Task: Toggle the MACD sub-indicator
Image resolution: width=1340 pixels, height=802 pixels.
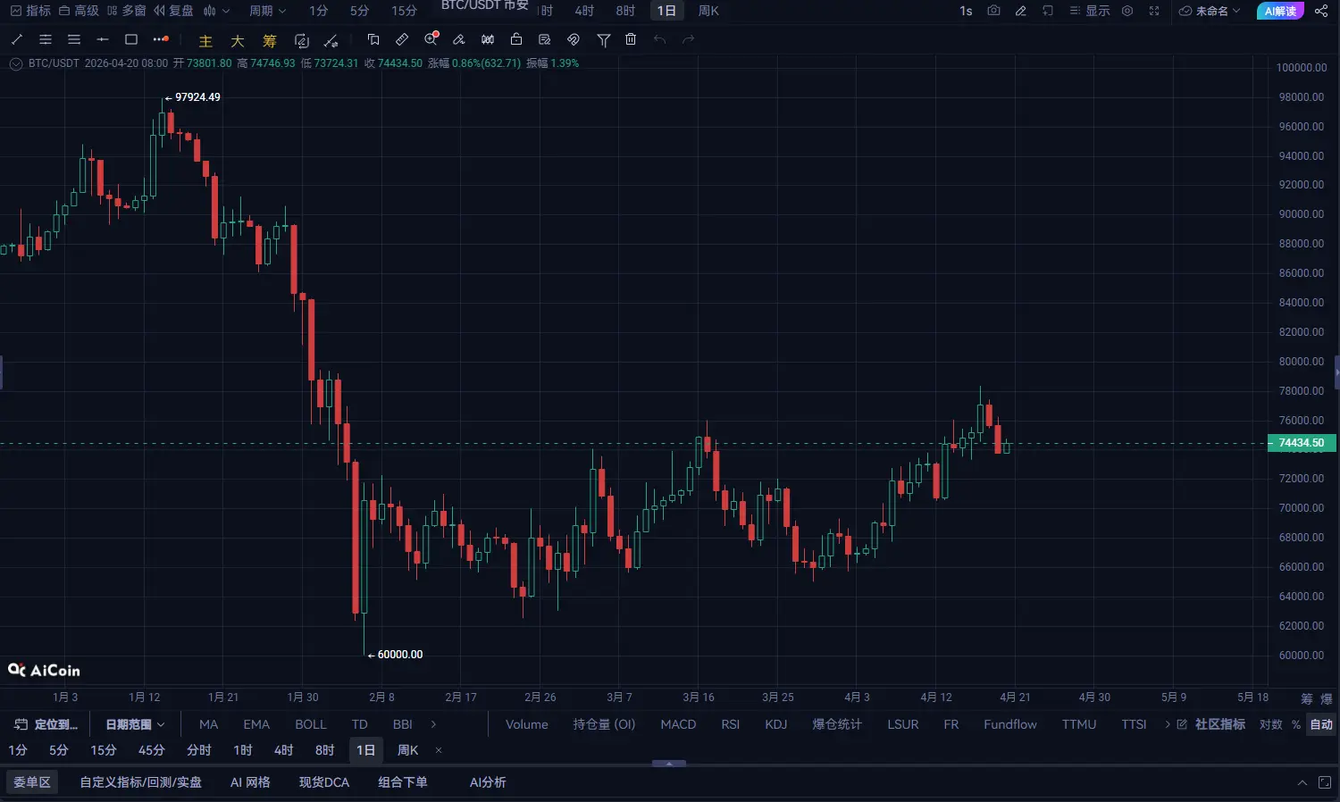Action: pyautogui.click(x=678, y=724)
